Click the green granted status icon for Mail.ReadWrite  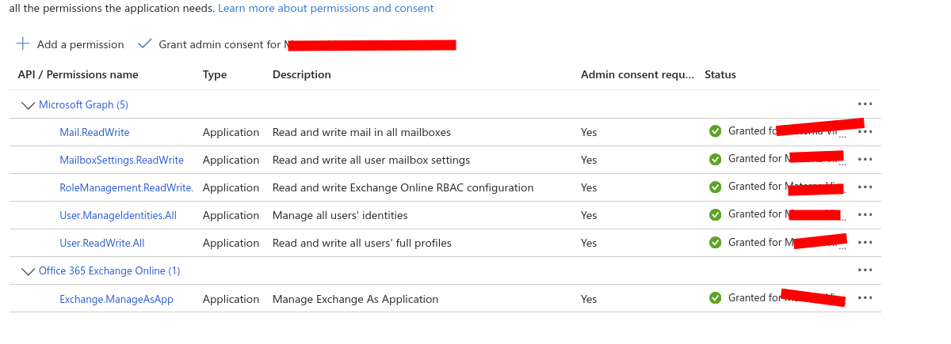tap(716, 131)
